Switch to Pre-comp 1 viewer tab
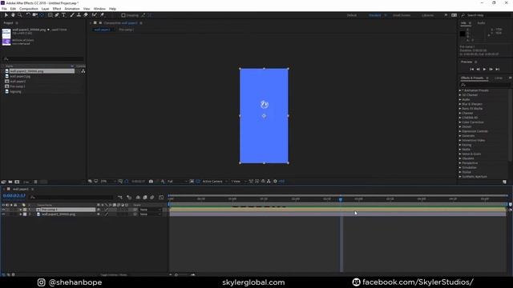 coord(127,30)
